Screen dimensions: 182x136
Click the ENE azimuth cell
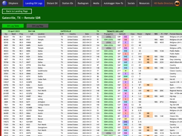coord(126,122)
